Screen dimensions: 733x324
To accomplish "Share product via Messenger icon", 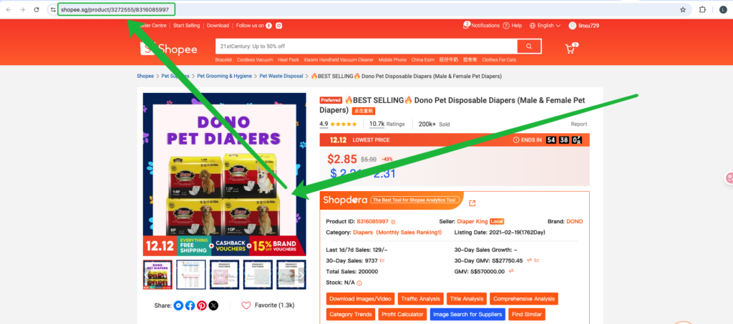I will pyautogui.click(x=178, y=306).
